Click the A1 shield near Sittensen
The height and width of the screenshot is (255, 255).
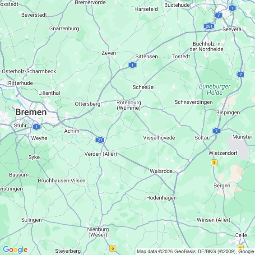(132, 65)
